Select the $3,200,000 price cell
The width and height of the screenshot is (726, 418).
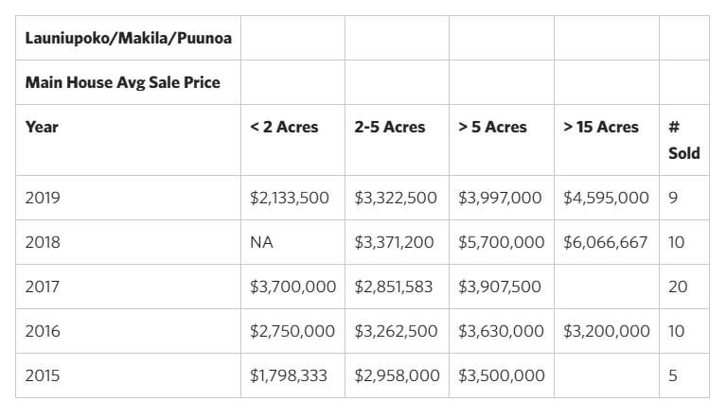[607, 331]
